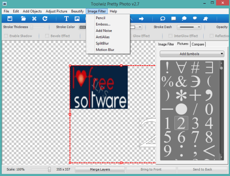
Task: Click the Stroke Color swatch
Action: click(82, 27)
